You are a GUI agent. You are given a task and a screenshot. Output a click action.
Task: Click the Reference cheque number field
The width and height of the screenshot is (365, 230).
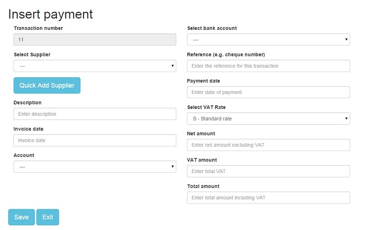(x=268, y=66)
